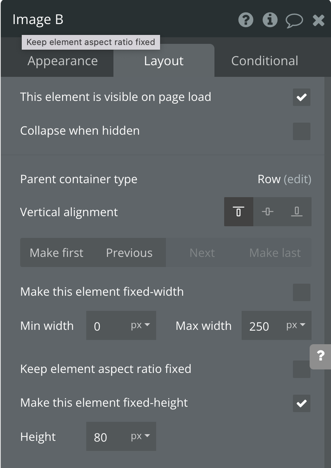Viewport: 331px width, 468px height.
Task: Close the Image B property editor
Action: point(319,20)
